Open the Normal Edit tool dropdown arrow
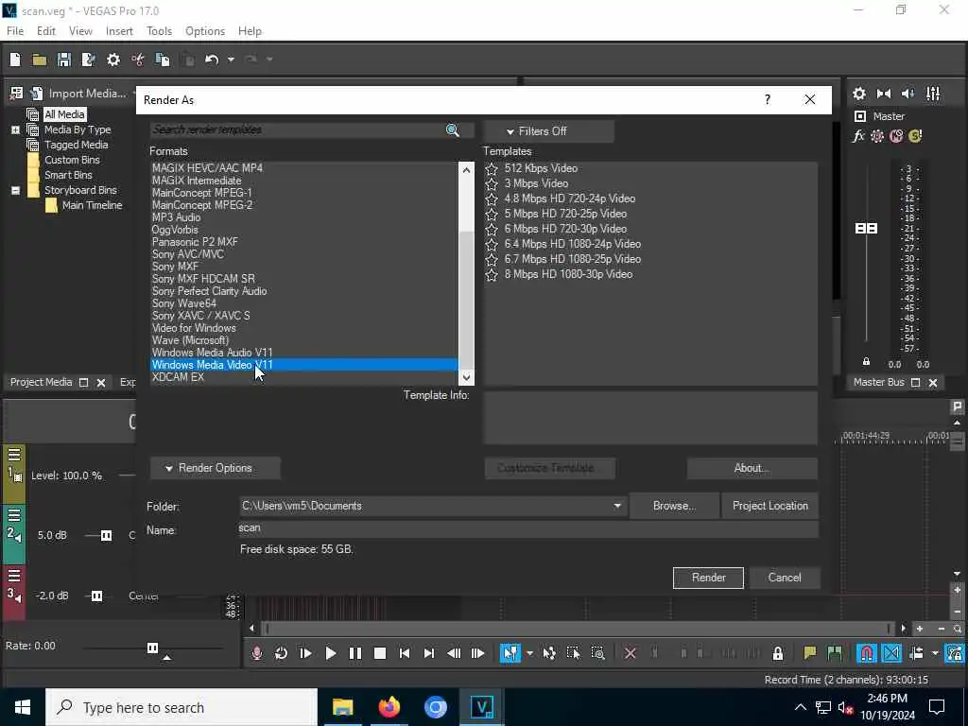Screen dimensions: 968x726 click(529, 653)
